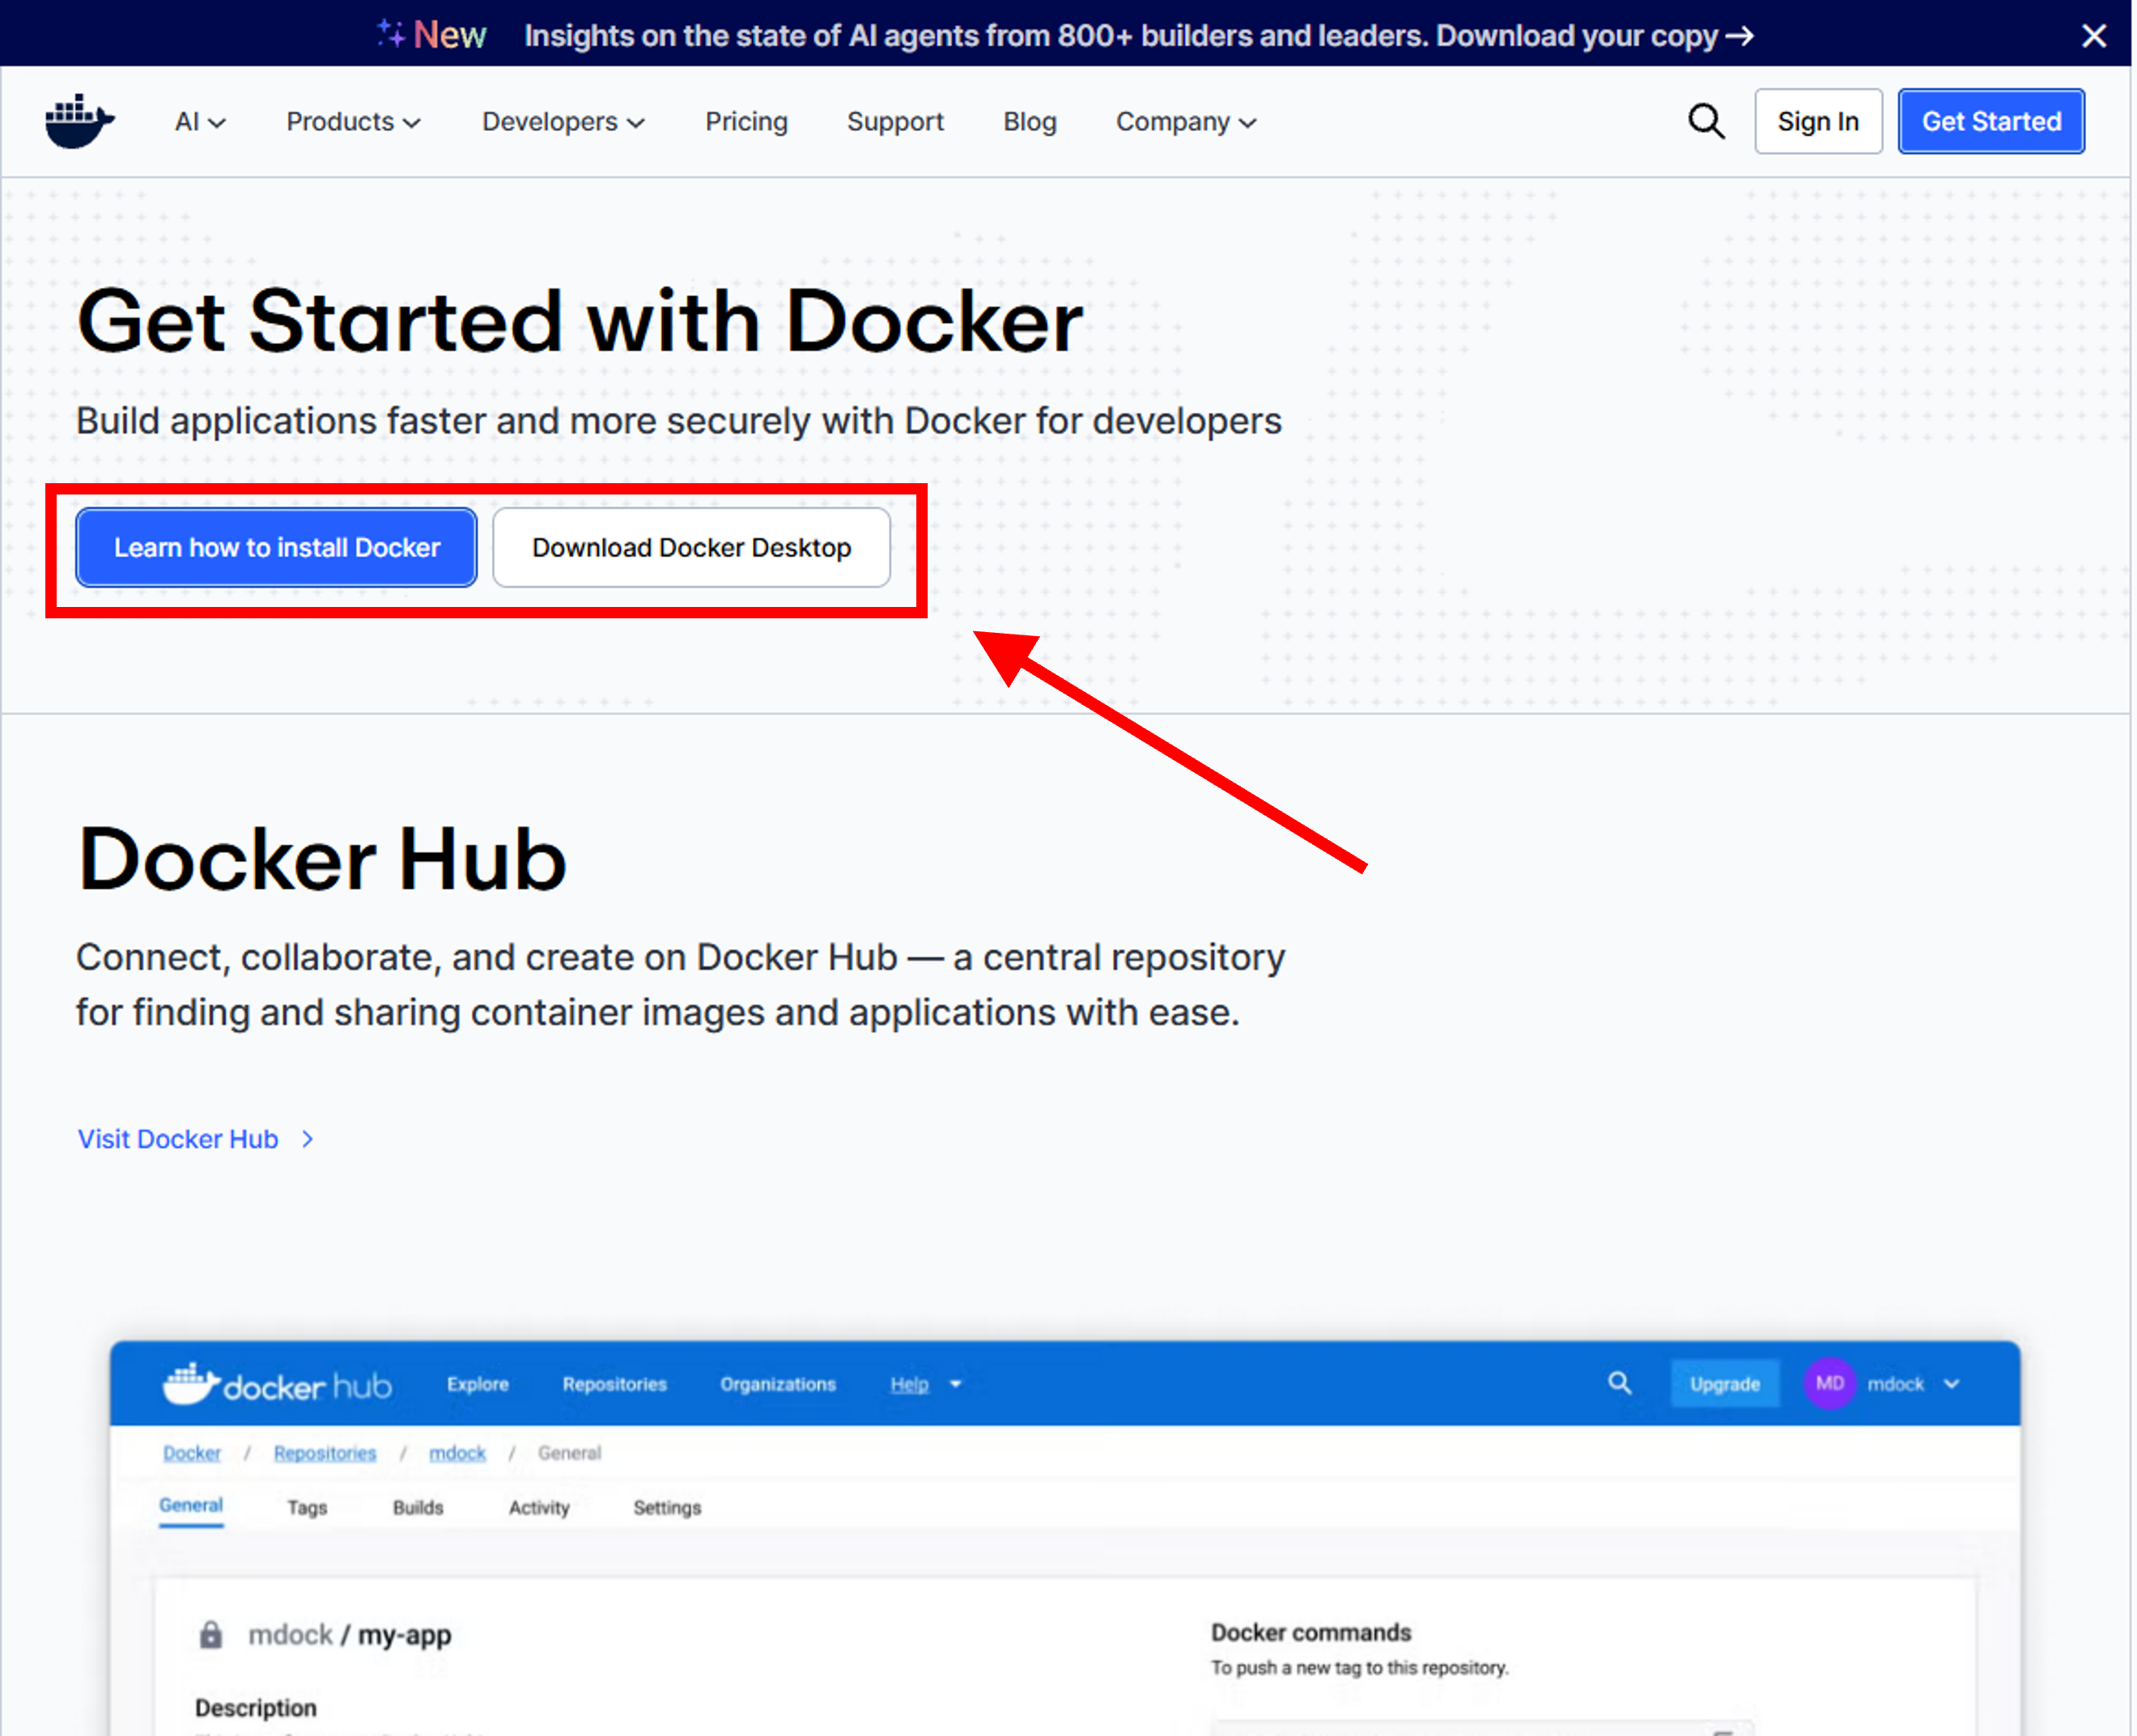Click the arrow after 'Download your copy'
The width and height of the screenshot is (2137, 1736).
click(1740, 36)
